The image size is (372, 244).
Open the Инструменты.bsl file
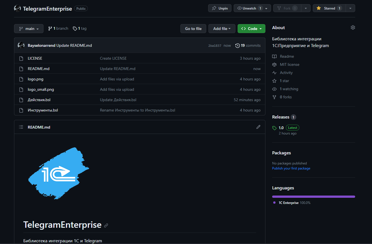pos(43,110)
